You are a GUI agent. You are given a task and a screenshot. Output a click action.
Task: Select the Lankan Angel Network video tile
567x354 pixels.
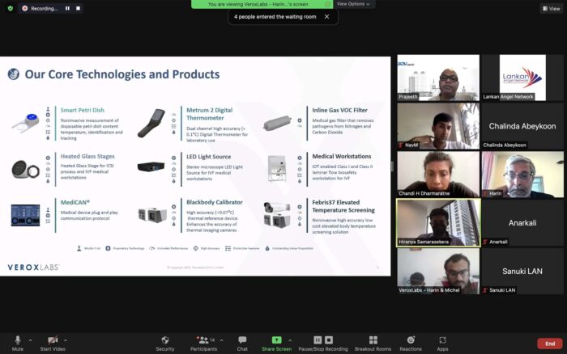(x=522, y=78)
